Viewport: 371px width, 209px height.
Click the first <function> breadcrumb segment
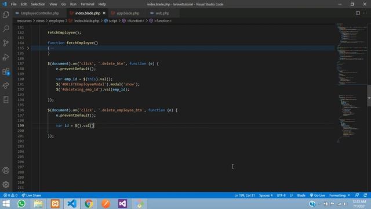tap(133, 21)
